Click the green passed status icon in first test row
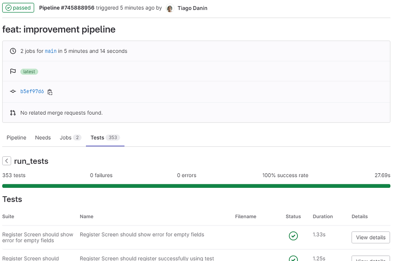The height and width of the screenshot is (261, 393). click(293, 236)
